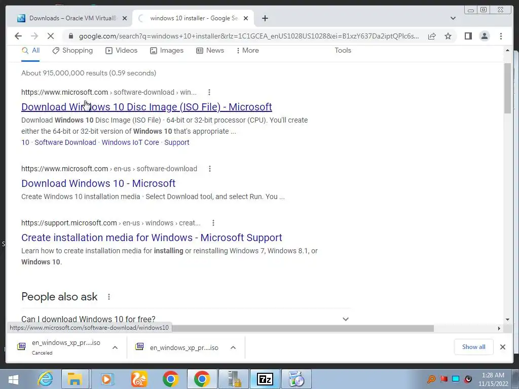The image size is (519, 389).
Task: Switch to News results
Action: tap(210, 51)
